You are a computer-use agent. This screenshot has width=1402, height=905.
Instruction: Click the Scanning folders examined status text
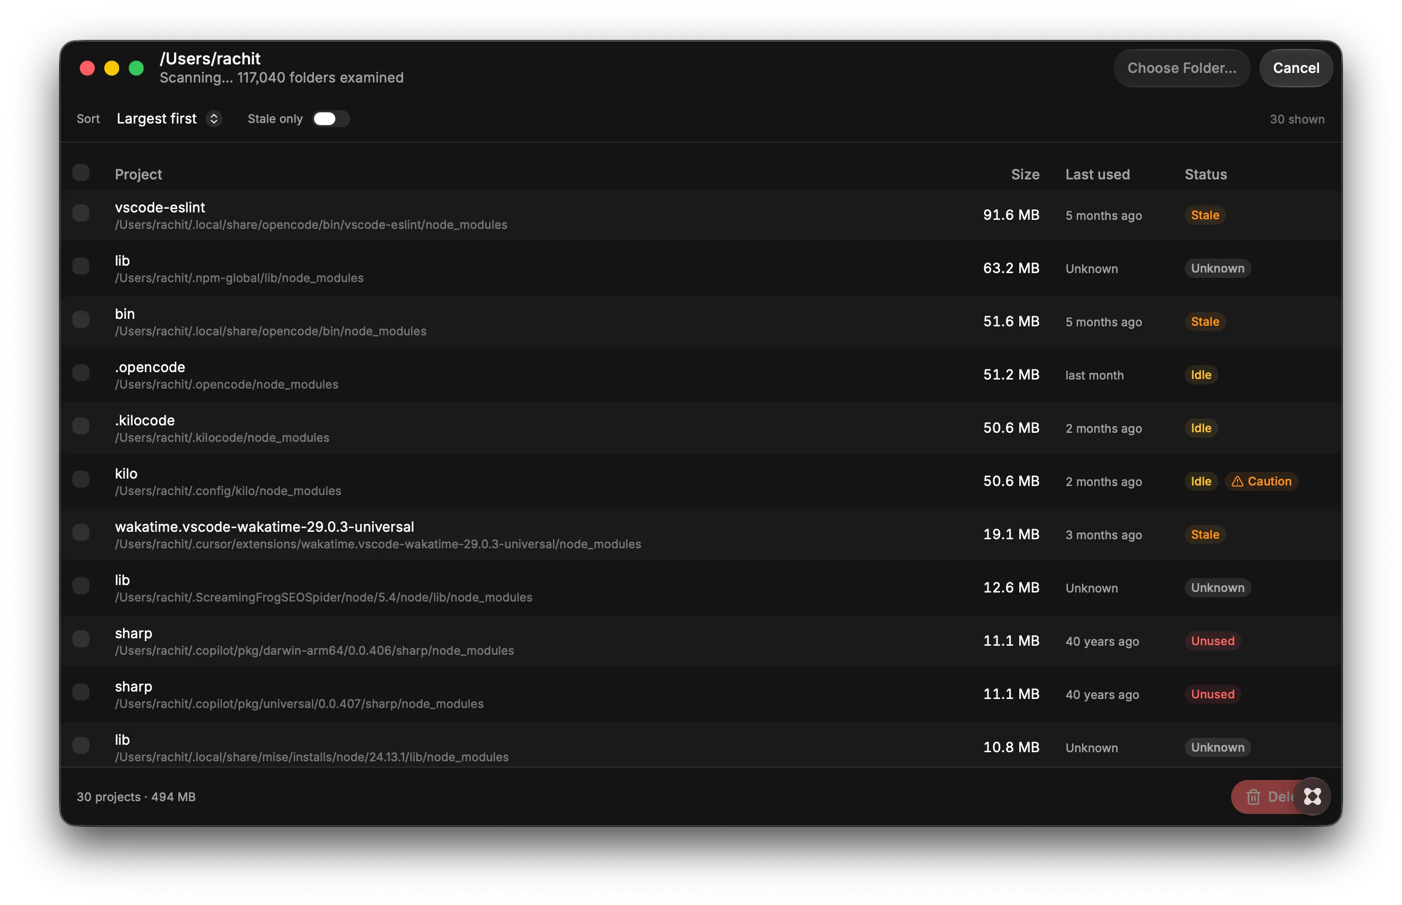pos(282,78)
